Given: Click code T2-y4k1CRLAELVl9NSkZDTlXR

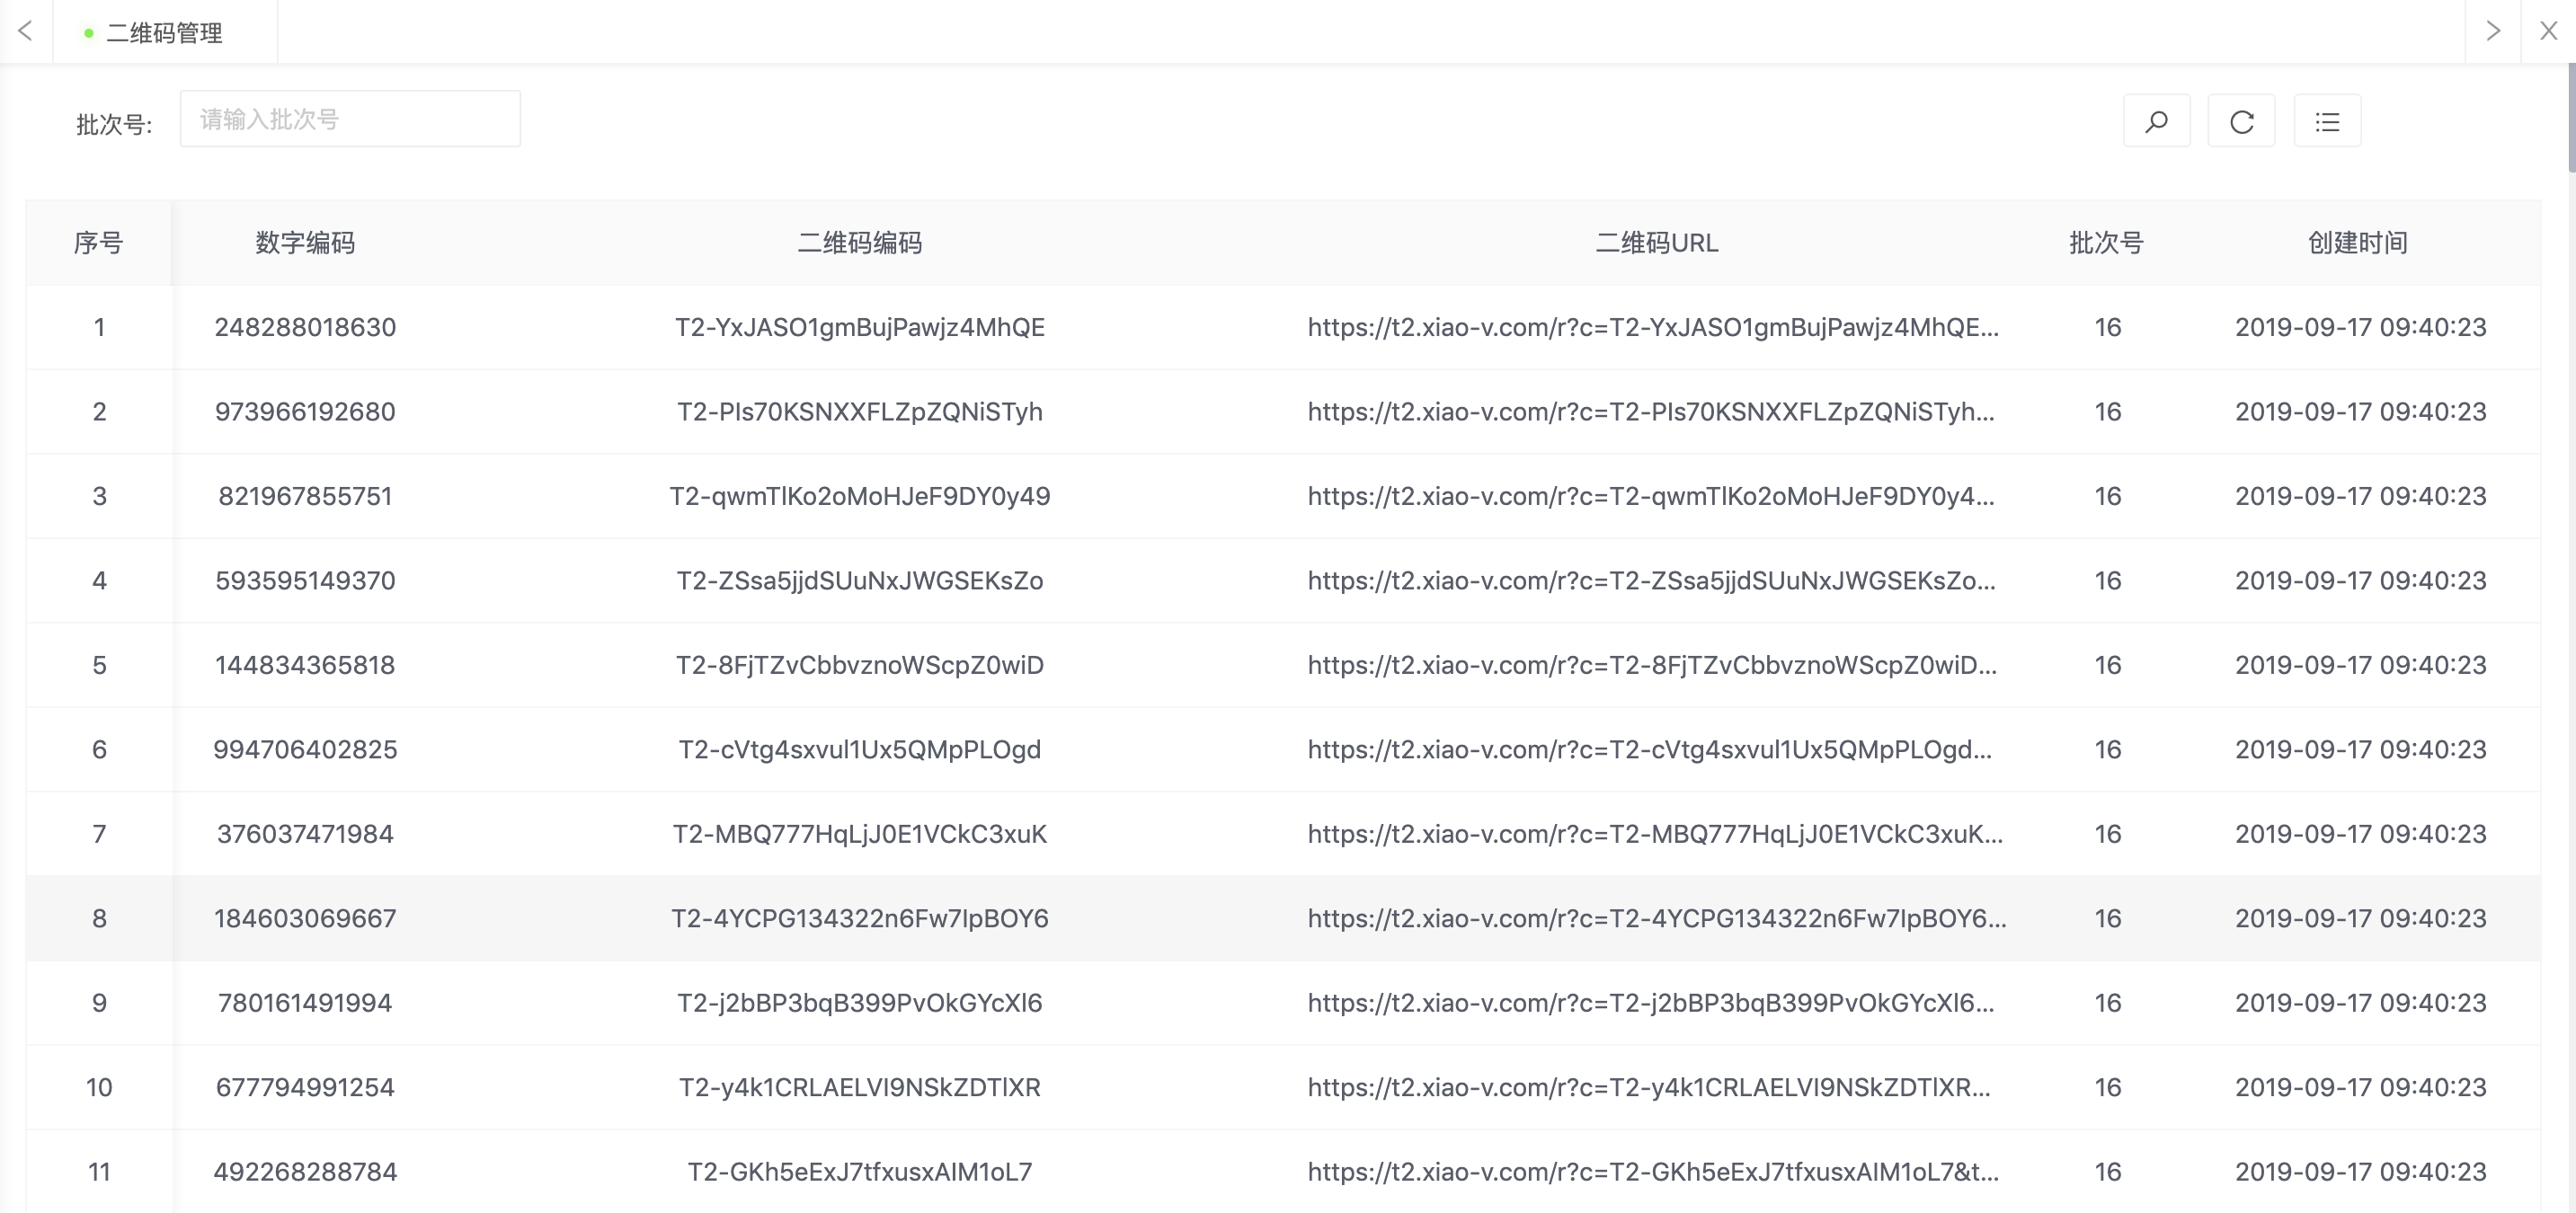Looking at the screenshot, I should (859, 1088).
